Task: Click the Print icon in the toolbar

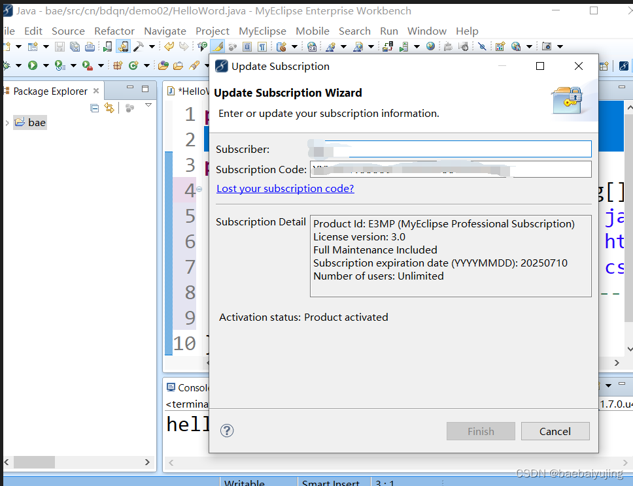Action: click(88, 46)
